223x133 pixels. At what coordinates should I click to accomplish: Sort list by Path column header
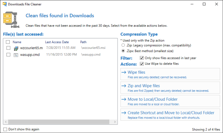pyautogui.click(x=83, y=42)
